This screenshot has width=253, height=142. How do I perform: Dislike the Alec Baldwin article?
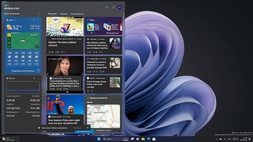[95, 52]
